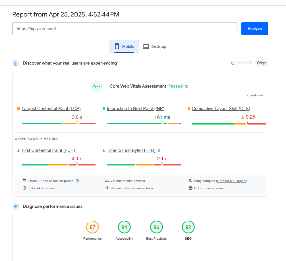Open the Interaction to Next Paint (INP) link
Viewport: 286px width, 261px height.
[x=136, y=109]
